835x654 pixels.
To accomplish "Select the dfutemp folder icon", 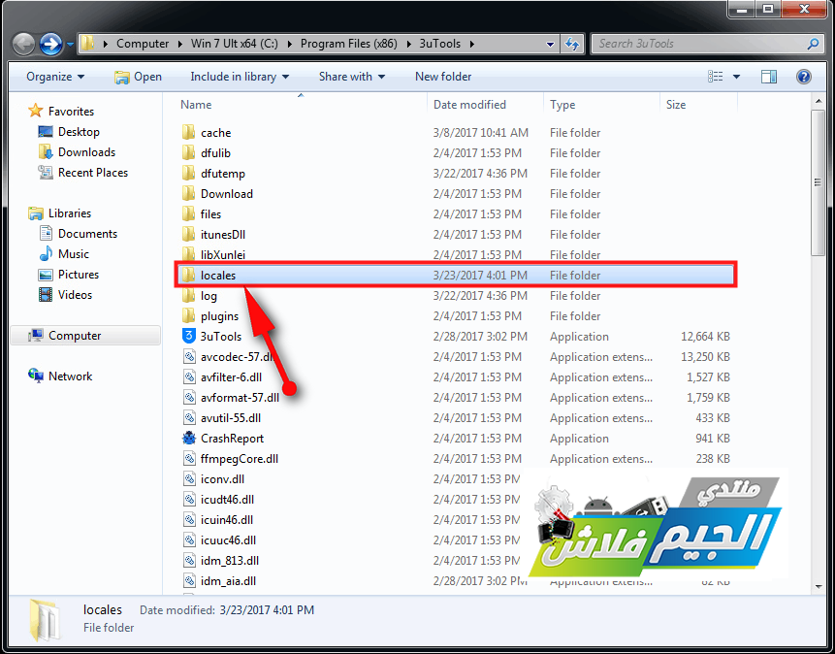I will tap(188, 174).
